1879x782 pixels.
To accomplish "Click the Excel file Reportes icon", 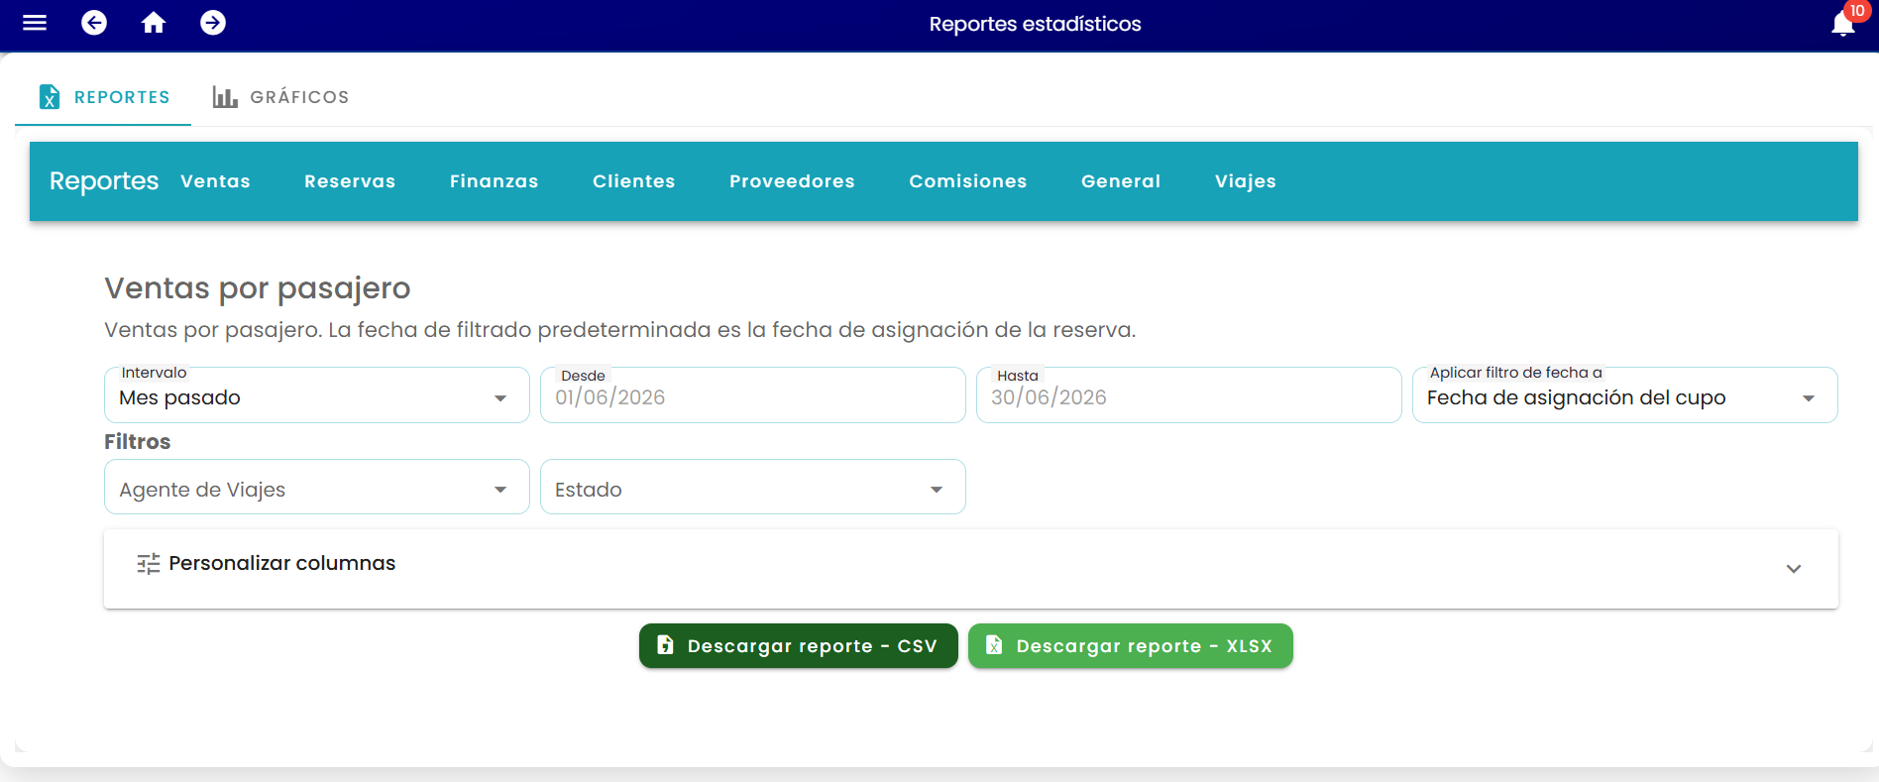I will click(x=50, y=97).
